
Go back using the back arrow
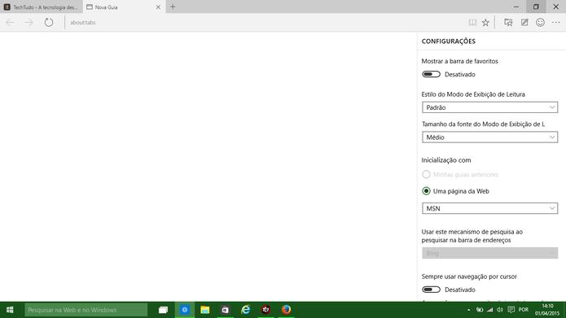point(10,22)
